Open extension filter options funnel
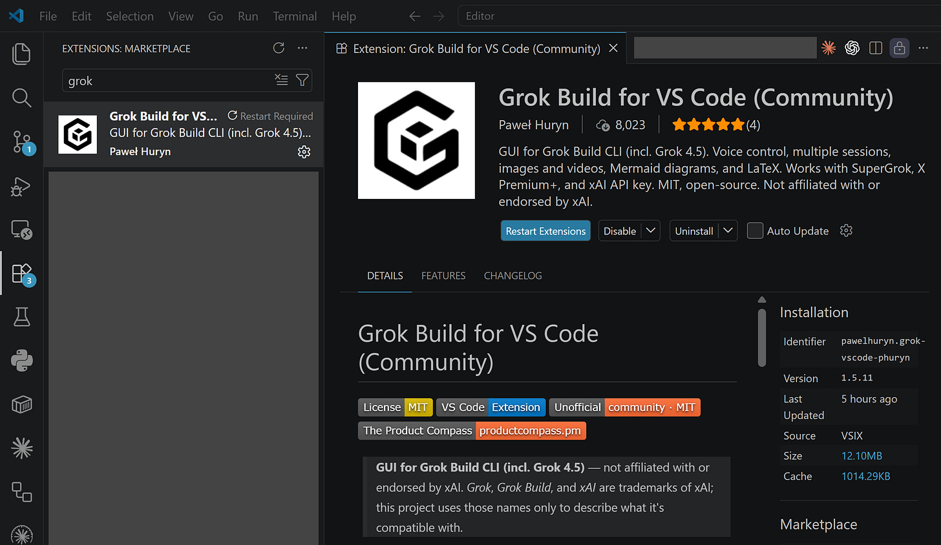 tap(302, 79)
